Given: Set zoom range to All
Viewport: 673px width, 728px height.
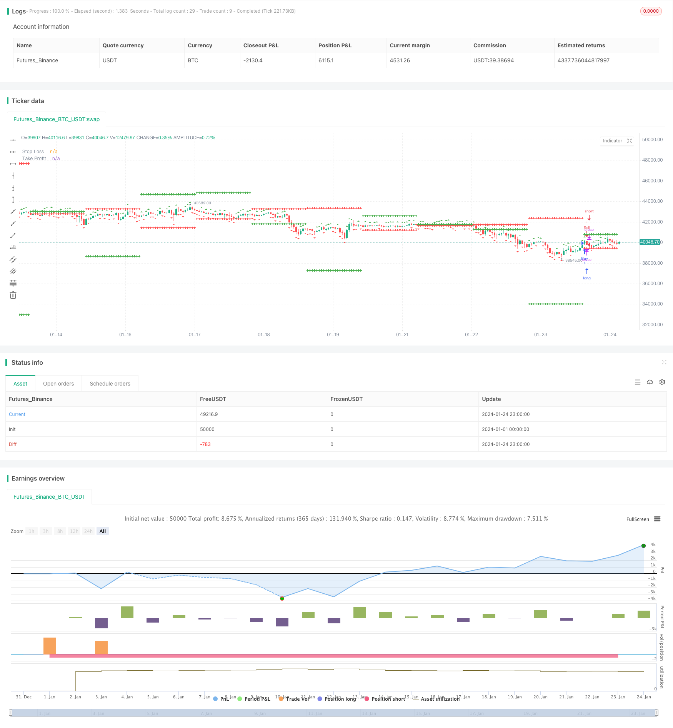Looking at the screenshot, I should coord(103,531).
